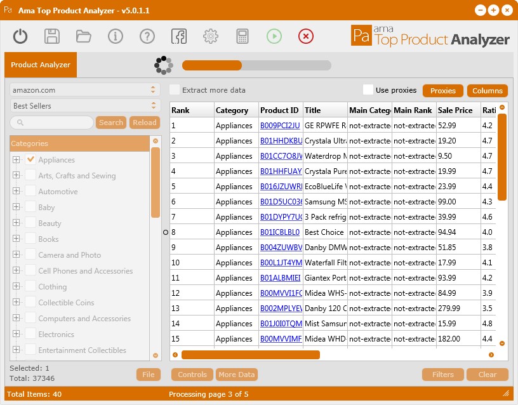The width and height of the screenshot is (518, 405).
Task: Click the table scroll-left arrow icon
Action: click(x=175, y=355)
